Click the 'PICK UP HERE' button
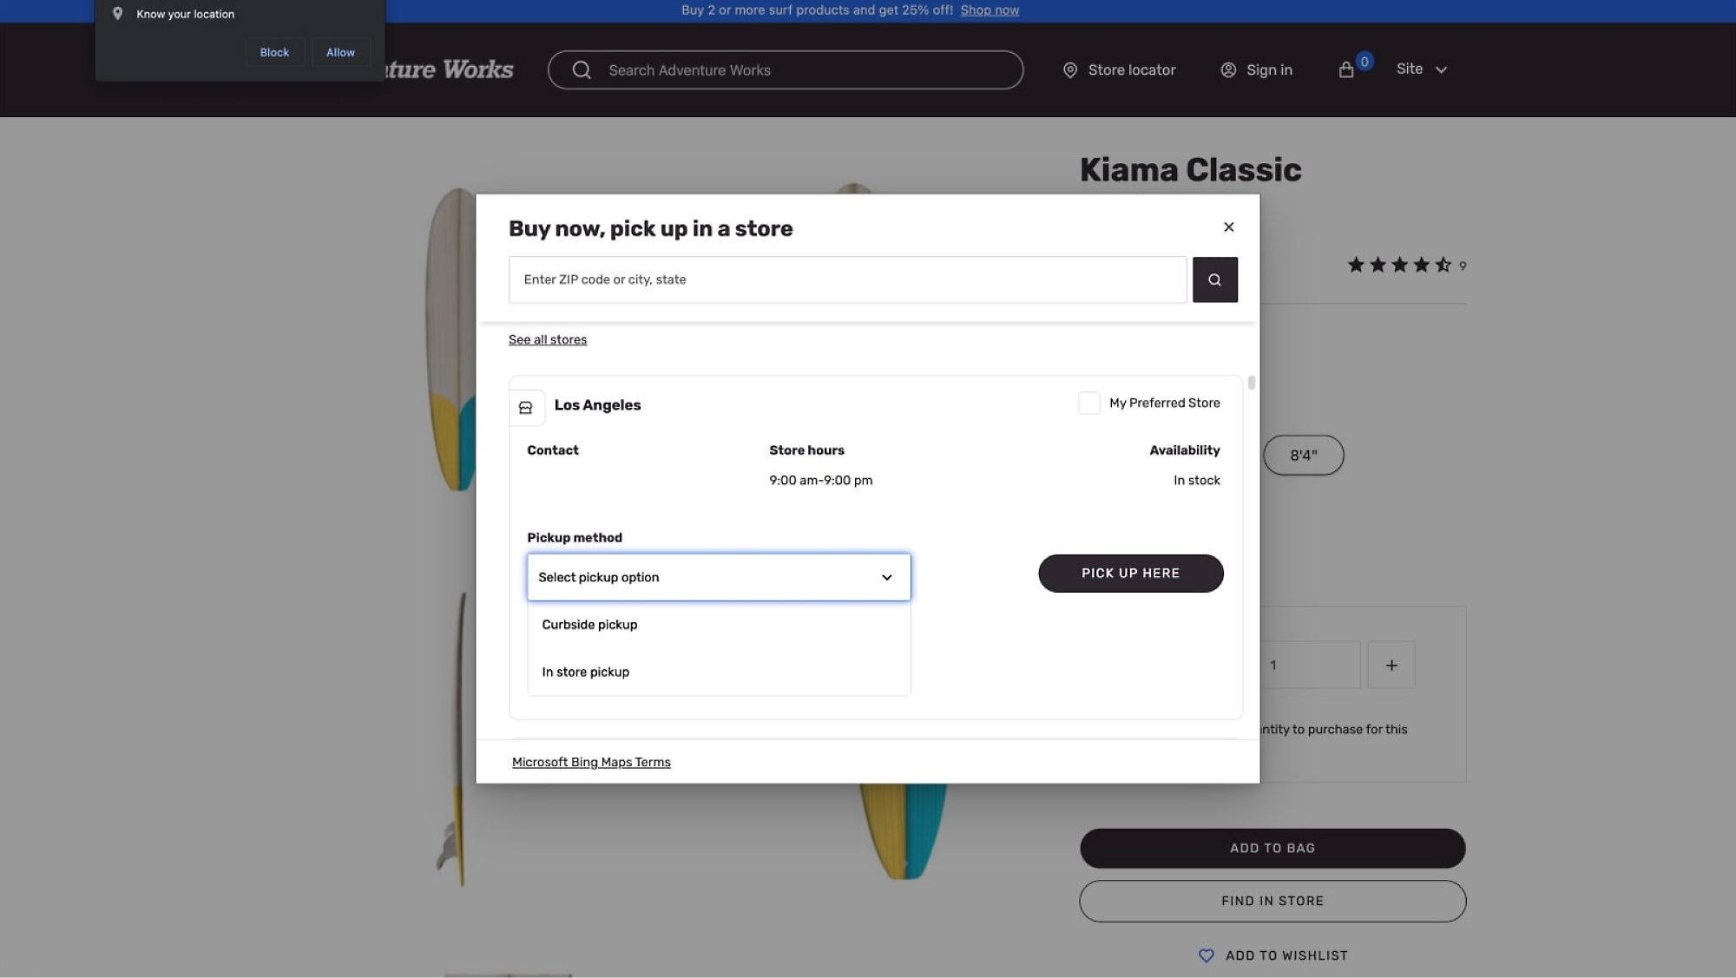 1130,573
